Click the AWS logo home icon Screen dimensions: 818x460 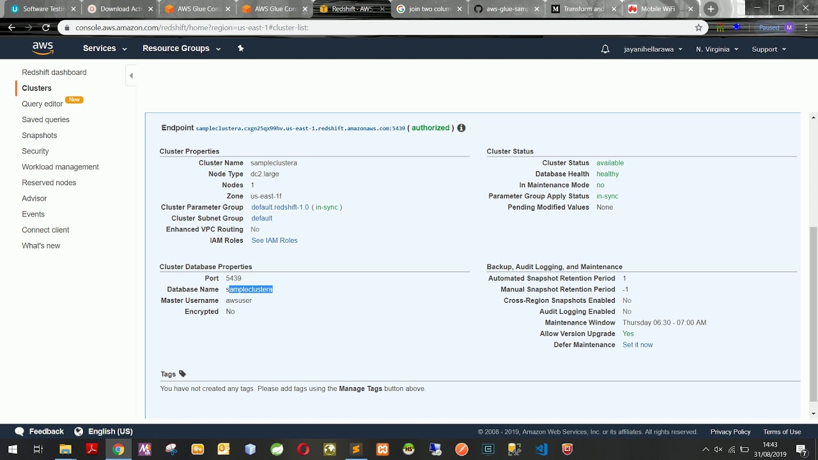43,49
